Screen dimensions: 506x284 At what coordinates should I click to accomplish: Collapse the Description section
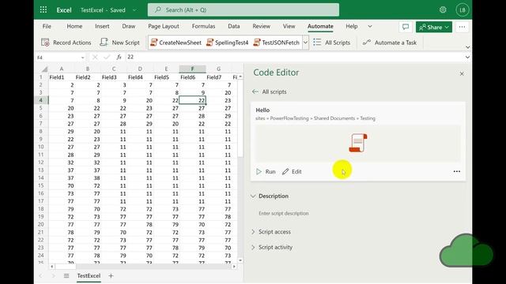(x=253, y=196)
